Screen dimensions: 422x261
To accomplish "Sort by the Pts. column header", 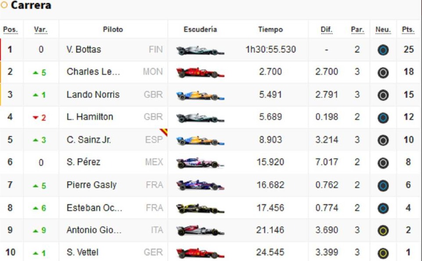I will point(408,30).
